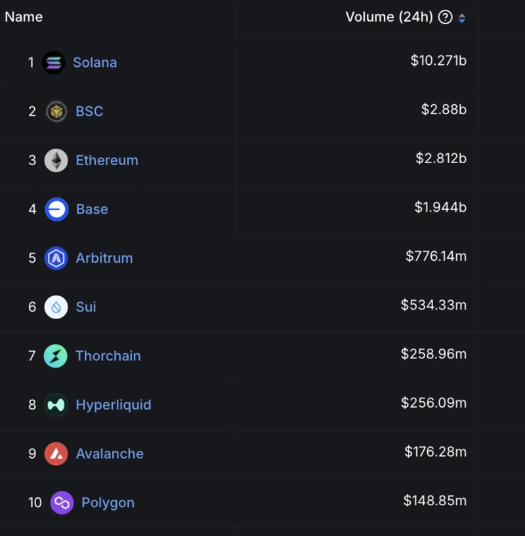Click the Base blue circle icon

pyautogui.click(x=56, y=209)
